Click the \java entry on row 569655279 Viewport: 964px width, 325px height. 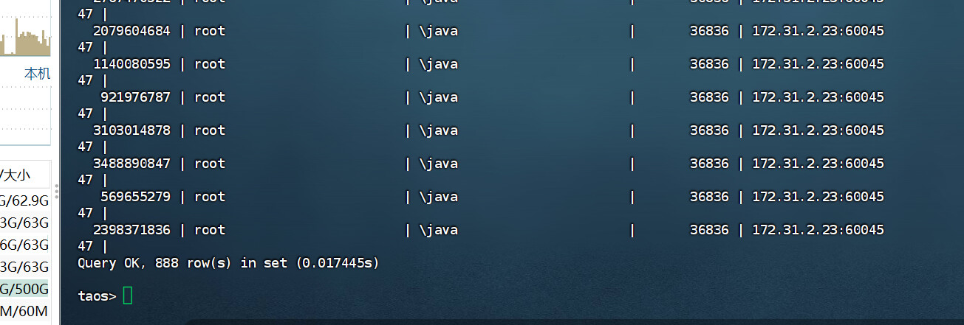pos(439,197)
